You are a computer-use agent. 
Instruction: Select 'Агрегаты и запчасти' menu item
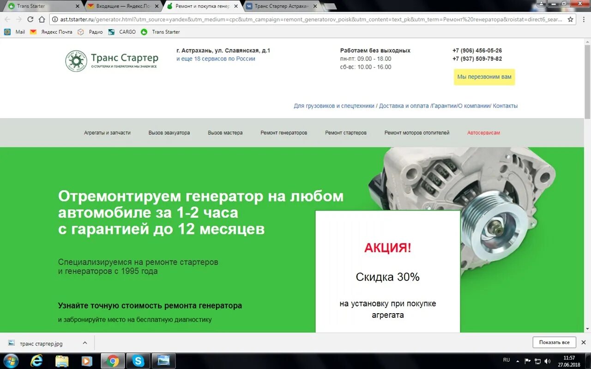point(107,132)
